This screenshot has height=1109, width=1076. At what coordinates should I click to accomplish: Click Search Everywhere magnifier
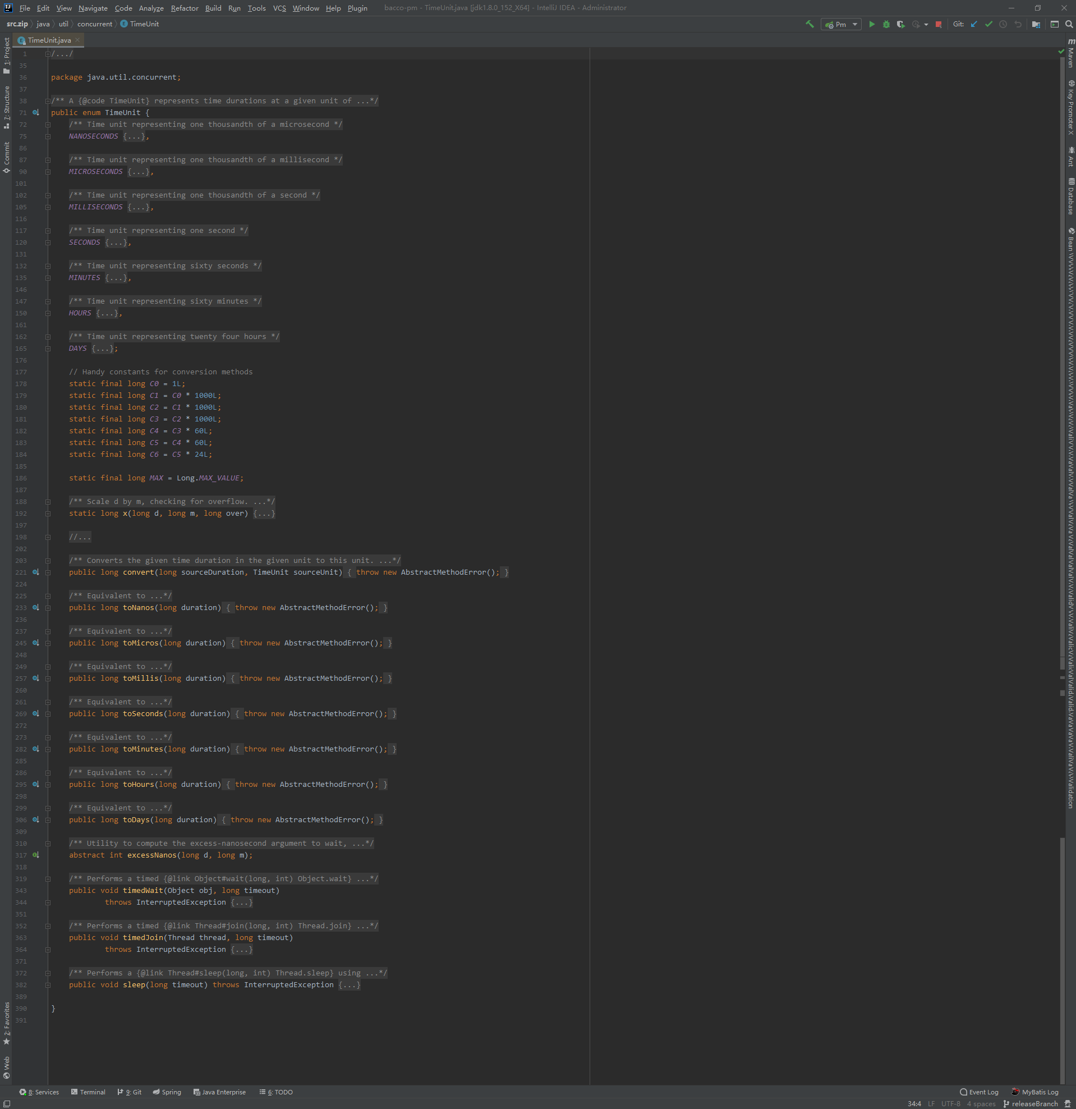click(1069, 24)
